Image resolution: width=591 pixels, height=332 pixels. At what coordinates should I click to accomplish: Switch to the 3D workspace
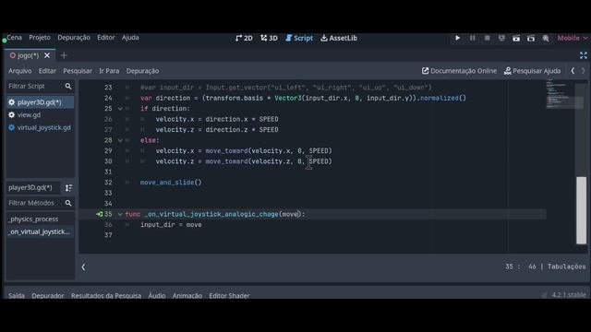[269, 38]
